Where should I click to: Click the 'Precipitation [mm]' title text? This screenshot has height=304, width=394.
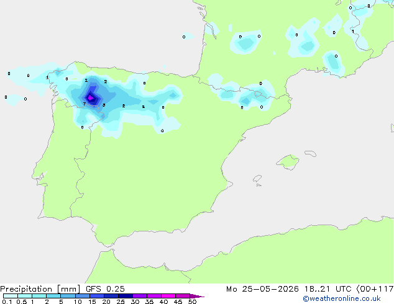coord(40,289)
